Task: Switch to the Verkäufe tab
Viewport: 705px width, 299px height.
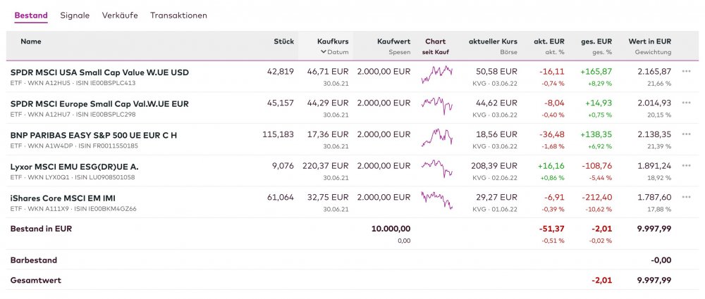Action: 120,15
